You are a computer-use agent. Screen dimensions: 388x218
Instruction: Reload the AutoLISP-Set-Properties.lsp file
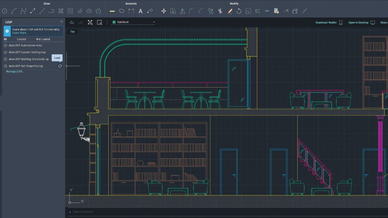coord(60,66)
